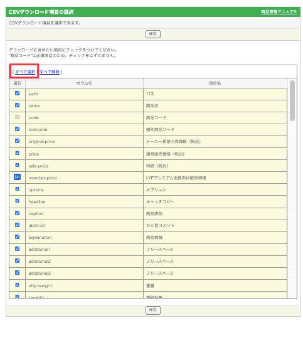Click the table's vertical scrollbar thumb
This screenshot has width=303, height=345.
(292, 100)
